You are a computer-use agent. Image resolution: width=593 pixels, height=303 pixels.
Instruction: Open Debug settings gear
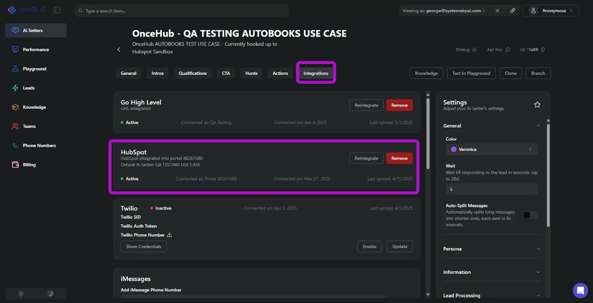(474, 50)
